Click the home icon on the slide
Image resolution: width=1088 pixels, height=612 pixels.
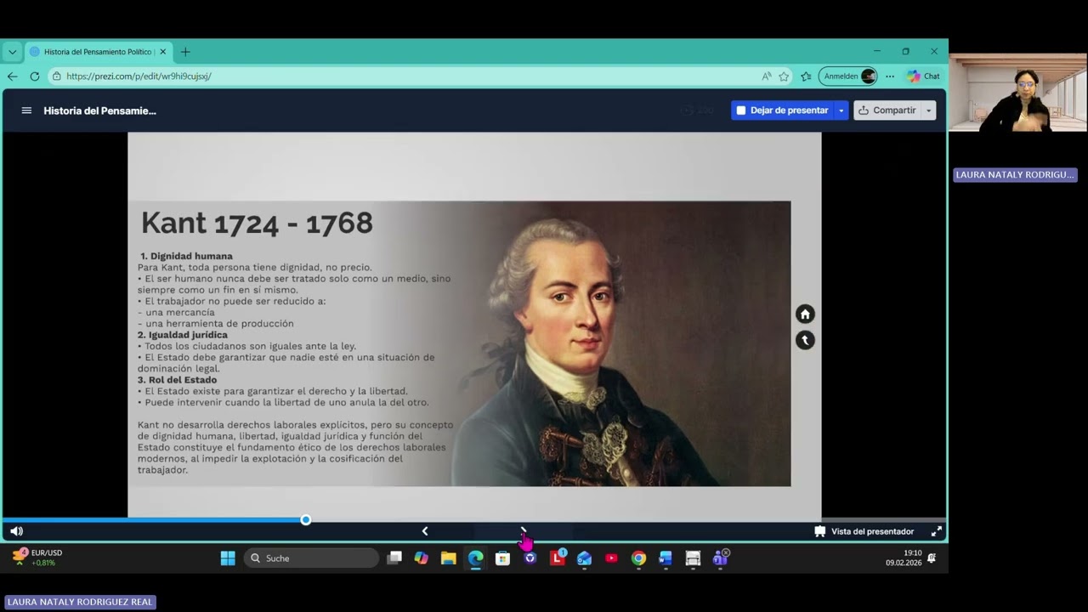(x=805, y=314)
